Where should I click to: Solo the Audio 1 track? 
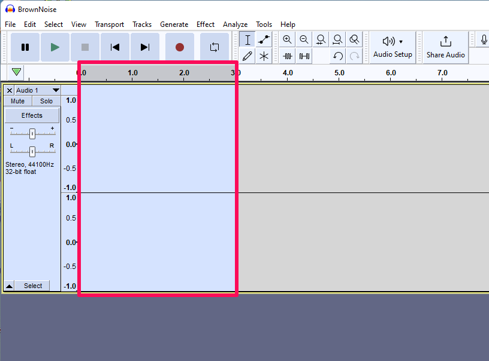coord(46,101)
